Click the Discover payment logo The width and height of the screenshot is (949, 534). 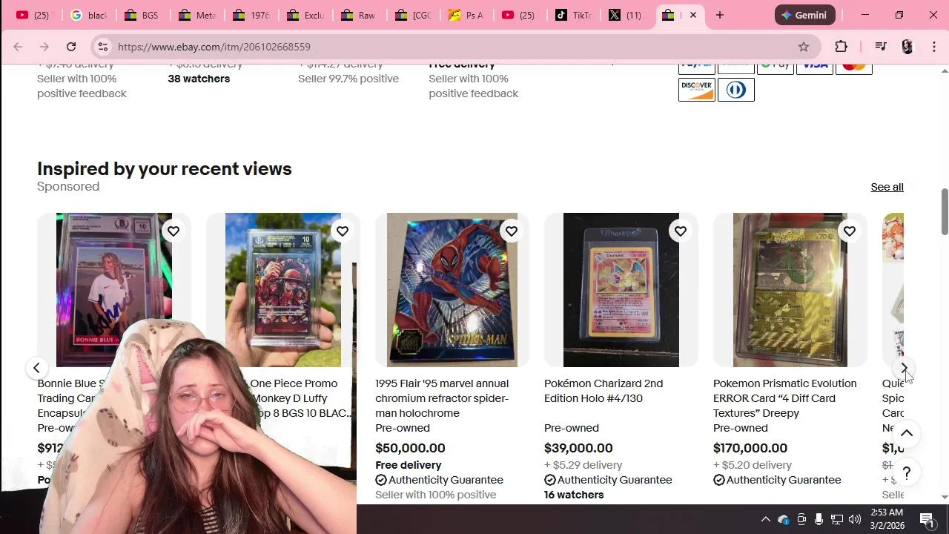coord(697,90)
